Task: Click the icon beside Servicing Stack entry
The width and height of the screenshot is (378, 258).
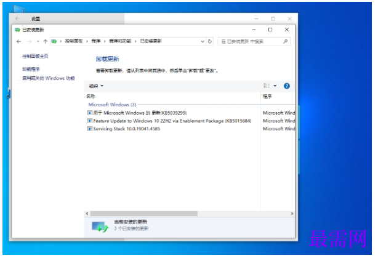Action: click(89, 129)
